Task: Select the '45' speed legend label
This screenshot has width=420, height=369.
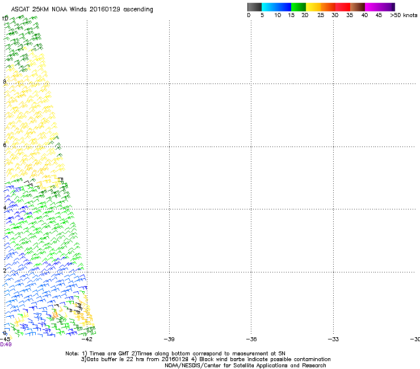Action: [x=379, y=15]
